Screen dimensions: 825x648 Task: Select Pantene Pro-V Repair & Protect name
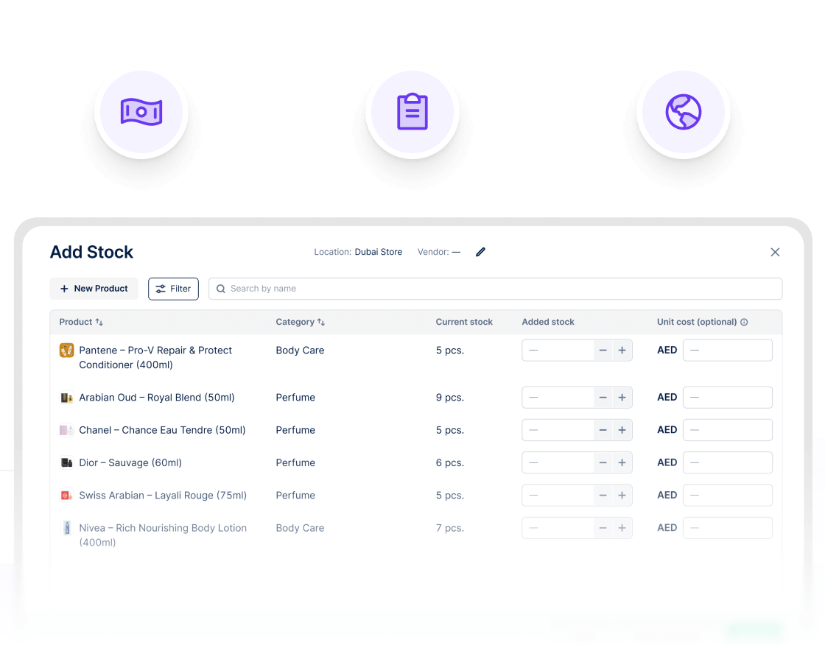[x=155, y=358]
